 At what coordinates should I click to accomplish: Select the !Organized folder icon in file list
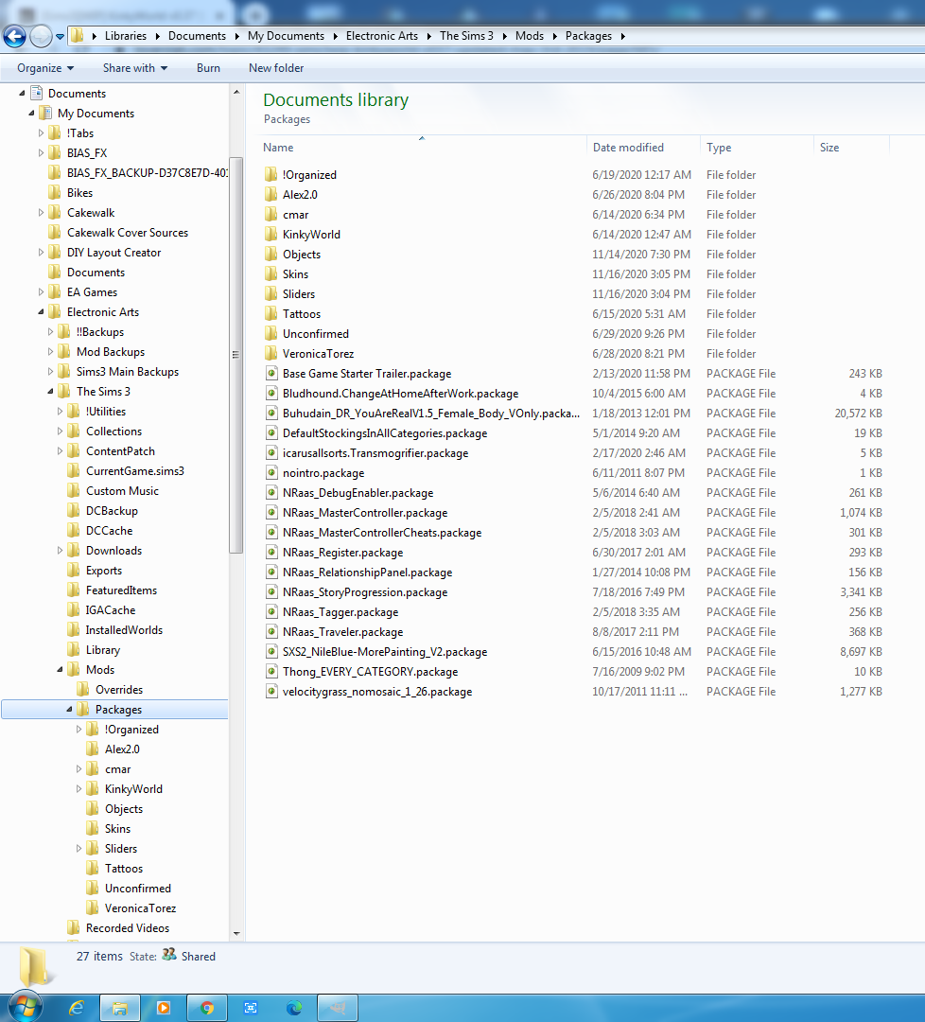(x=271, y=175)
